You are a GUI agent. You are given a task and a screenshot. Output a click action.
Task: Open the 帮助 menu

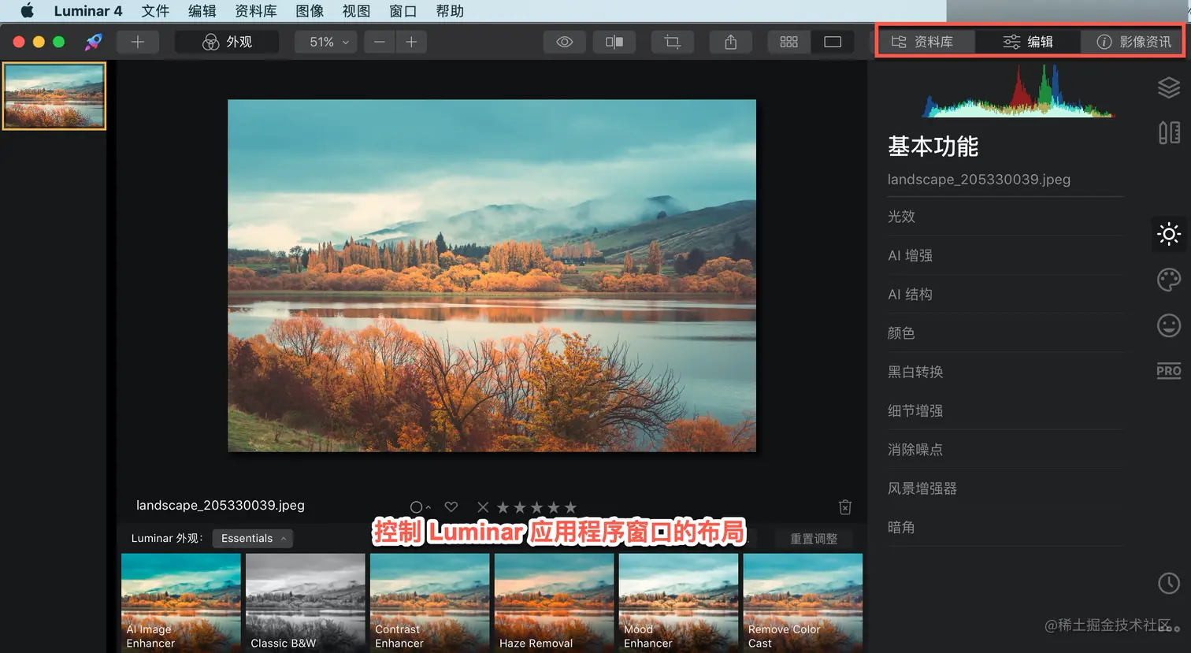[450, 11]
